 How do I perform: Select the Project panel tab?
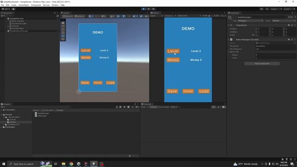tap(6, 104)
